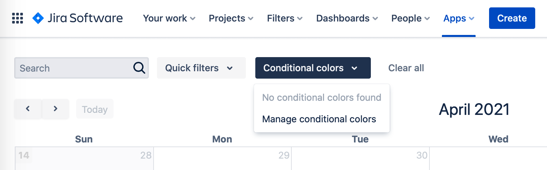This screenshot has height=170, width=547.
Task: Open the app switcher grid icon
Action: coord(18,18)
